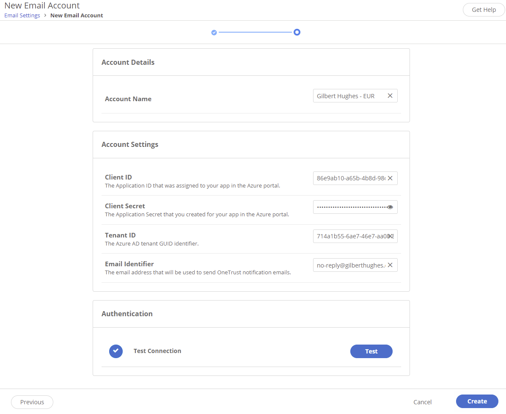Select the New Email Account breadcrumb item
This screenshot has width=506, height=414.
pyautogui.click(x=77, y=15)
